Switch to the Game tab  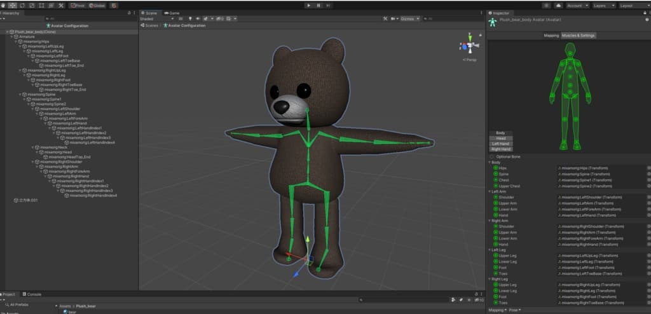[x=172, y=13]
